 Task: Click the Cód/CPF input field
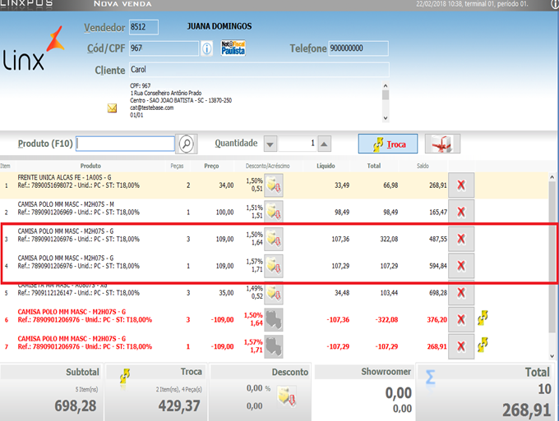click(164, 48)
